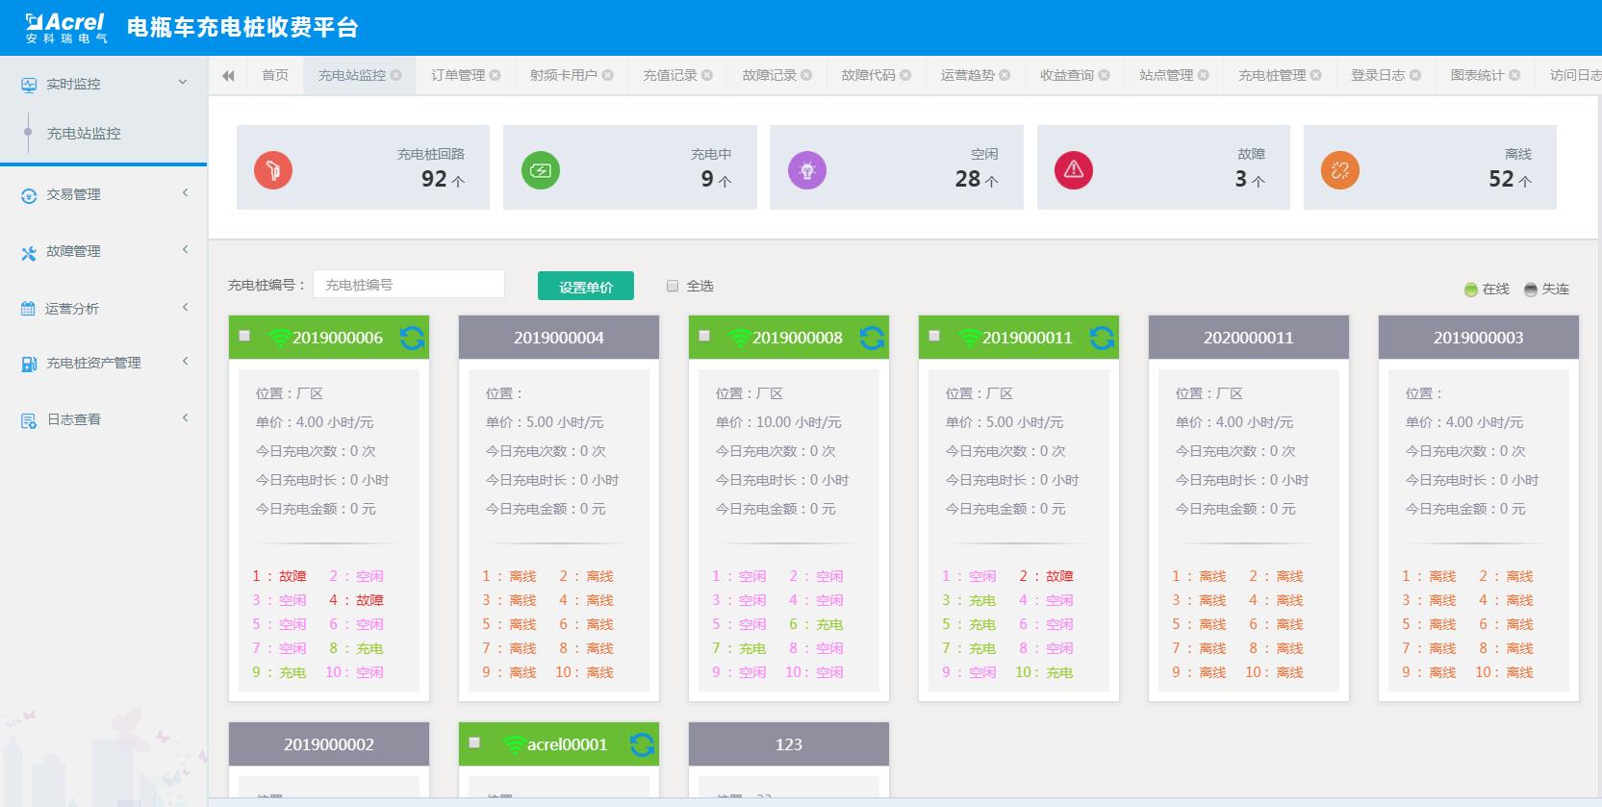Tick checkbox for station 2019000006
The width and height of the screenshot is (1602, 807).
[x=244, y=336]
